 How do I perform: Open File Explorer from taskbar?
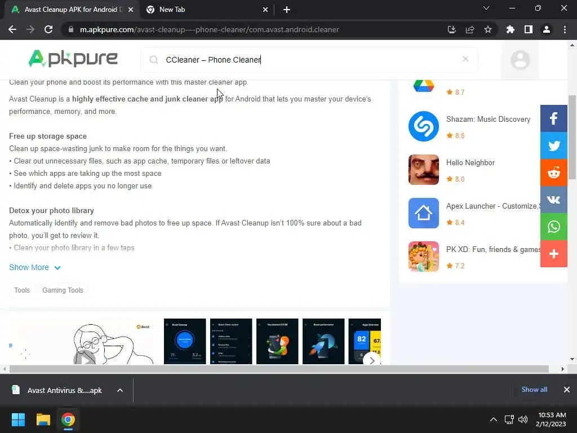pyautogui.click(x=43, y=419)
